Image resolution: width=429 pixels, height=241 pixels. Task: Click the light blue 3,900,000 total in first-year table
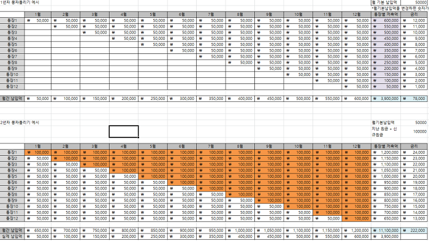tap(385, 99)
